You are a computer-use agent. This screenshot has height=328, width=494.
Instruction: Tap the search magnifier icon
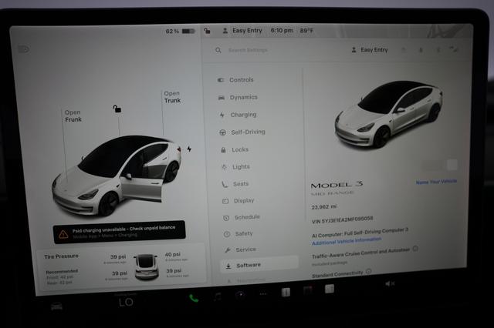pos(218,50)
